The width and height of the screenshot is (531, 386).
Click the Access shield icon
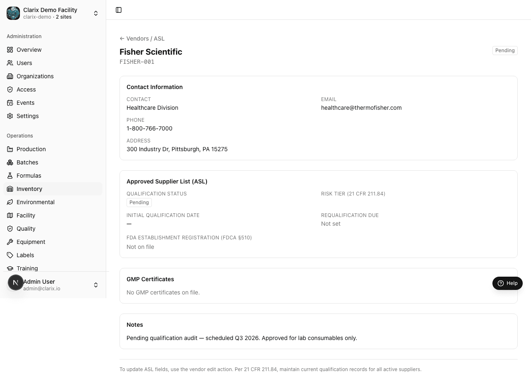(x=10, y=89)
